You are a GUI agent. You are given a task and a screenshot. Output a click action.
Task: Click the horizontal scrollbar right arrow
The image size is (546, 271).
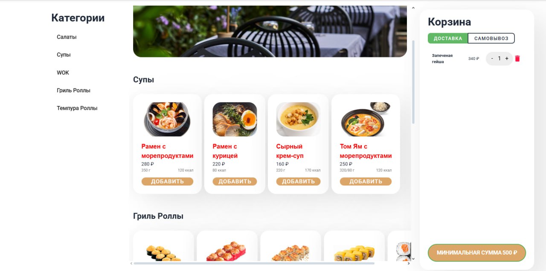(x=408, y=263)
